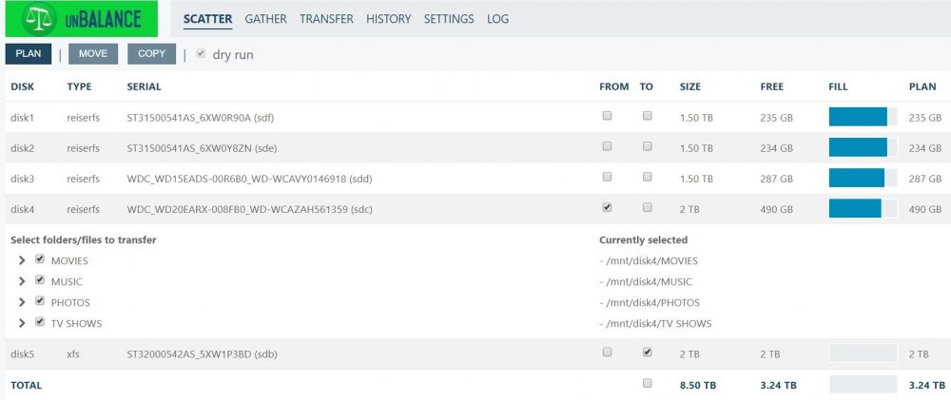Click the PLAN button

click(x=29, y=53)
